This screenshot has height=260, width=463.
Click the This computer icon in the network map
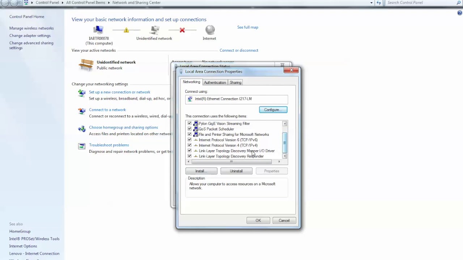pos(98,30)
